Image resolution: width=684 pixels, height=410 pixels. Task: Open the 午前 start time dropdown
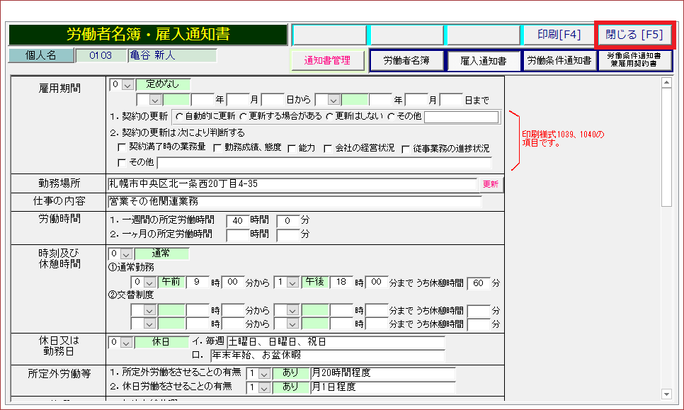pyautogui.click(x=149, y=282)
